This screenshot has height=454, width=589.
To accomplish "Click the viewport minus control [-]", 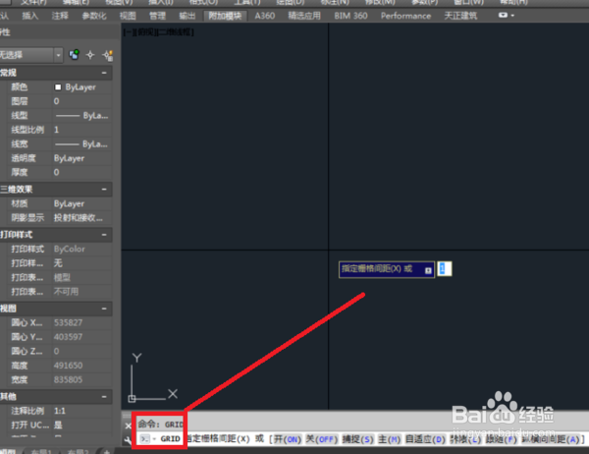I will 128,32.
